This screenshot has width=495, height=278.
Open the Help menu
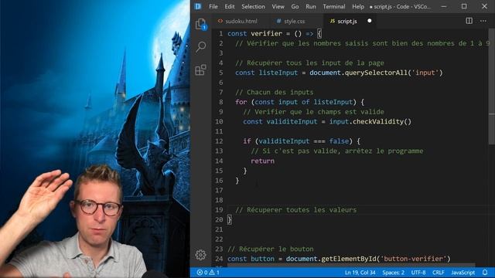pos(358,6)
